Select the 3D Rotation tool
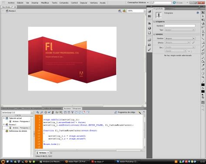The image size is (206, 164). (203, 23)
